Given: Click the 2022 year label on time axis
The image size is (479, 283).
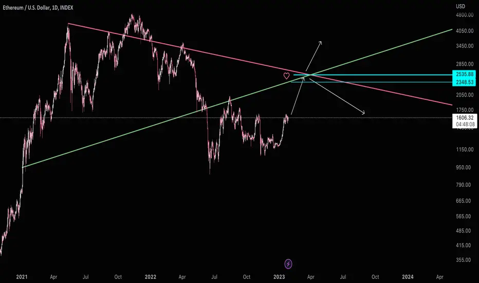Looking at the screenshot, I should coord(150,277).
